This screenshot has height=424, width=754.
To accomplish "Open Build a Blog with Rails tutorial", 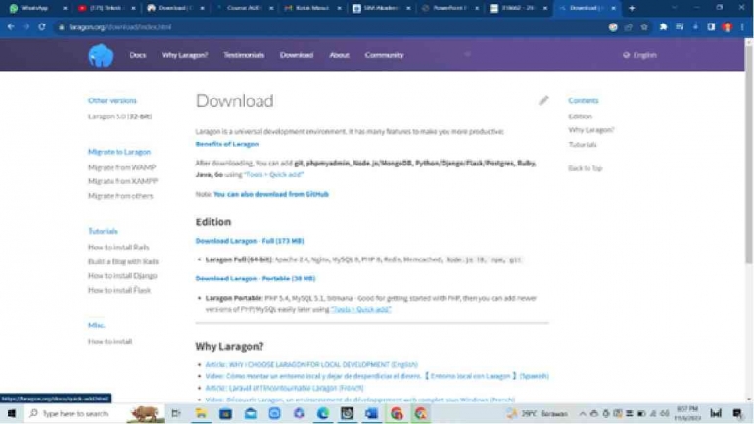I will click(123, 261).
